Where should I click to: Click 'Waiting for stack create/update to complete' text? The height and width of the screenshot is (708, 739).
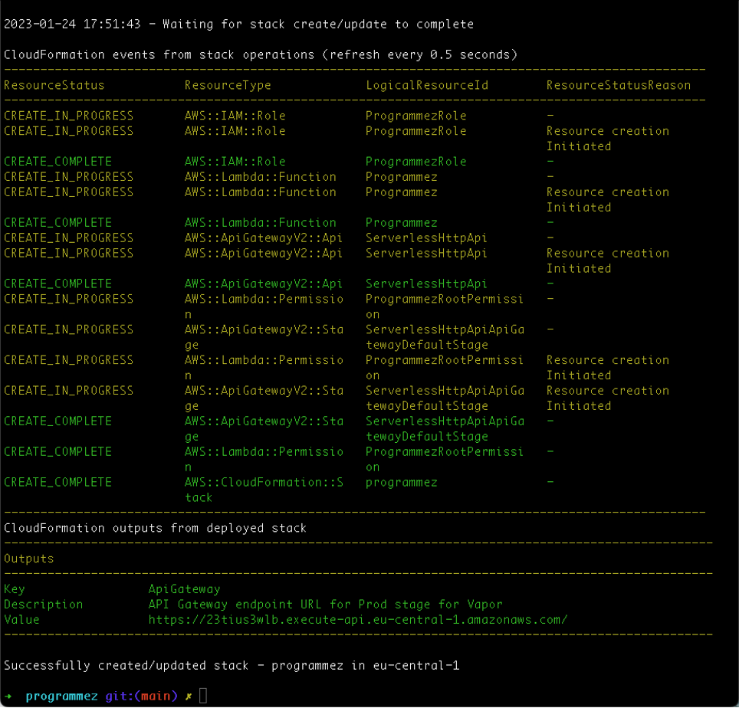(x=318, y=24)
